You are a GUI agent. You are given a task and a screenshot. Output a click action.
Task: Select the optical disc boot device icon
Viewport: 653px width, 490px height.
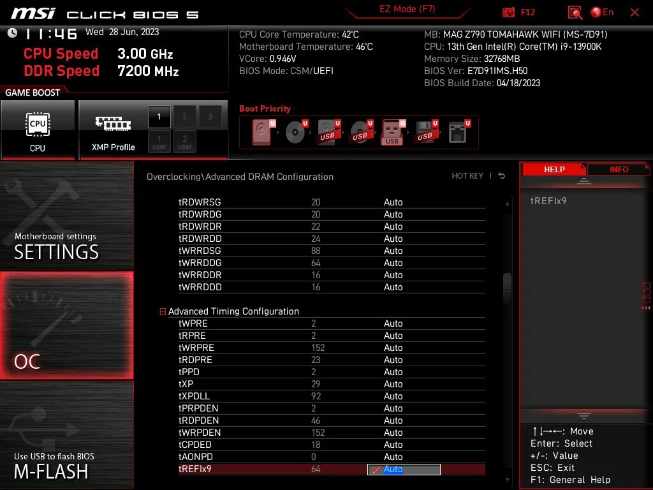pos(296,132)
